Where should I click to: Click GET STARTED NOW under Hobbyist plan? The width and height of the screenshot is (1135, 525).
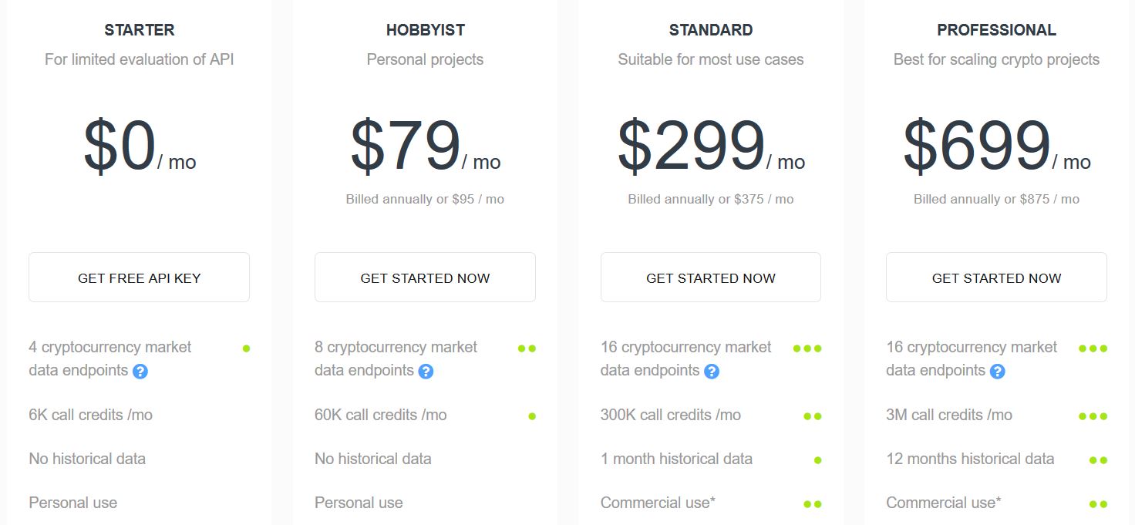tap(425, 277)
